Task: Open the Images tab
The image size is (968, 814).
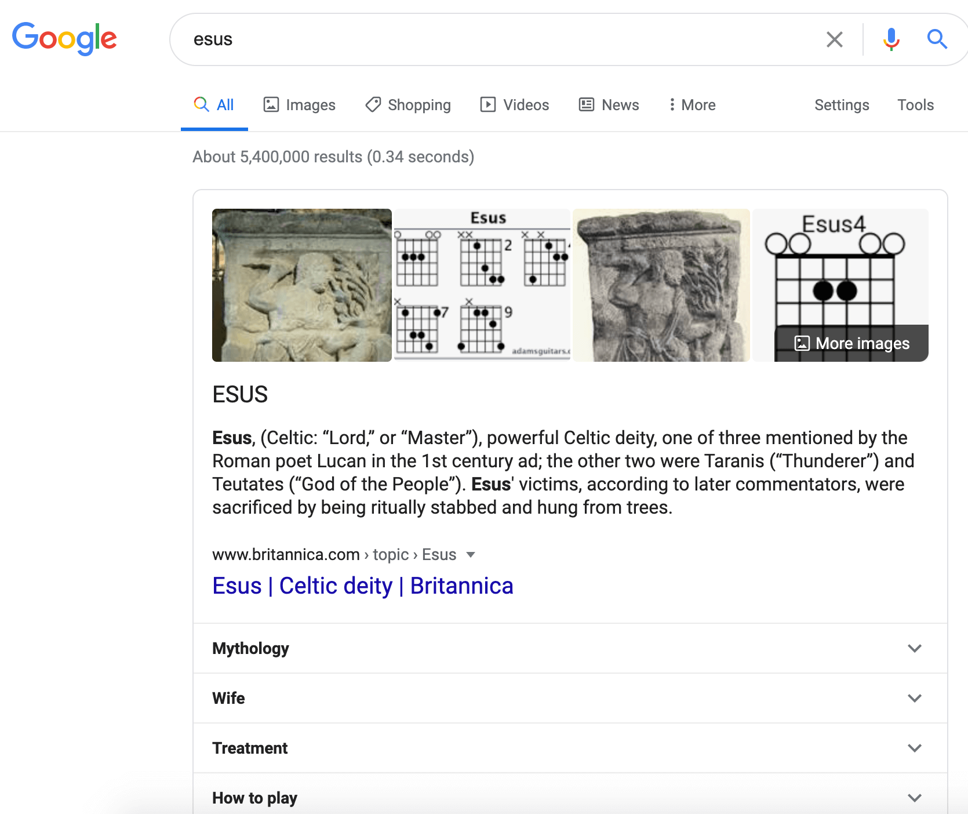Action: coord(299,105)
